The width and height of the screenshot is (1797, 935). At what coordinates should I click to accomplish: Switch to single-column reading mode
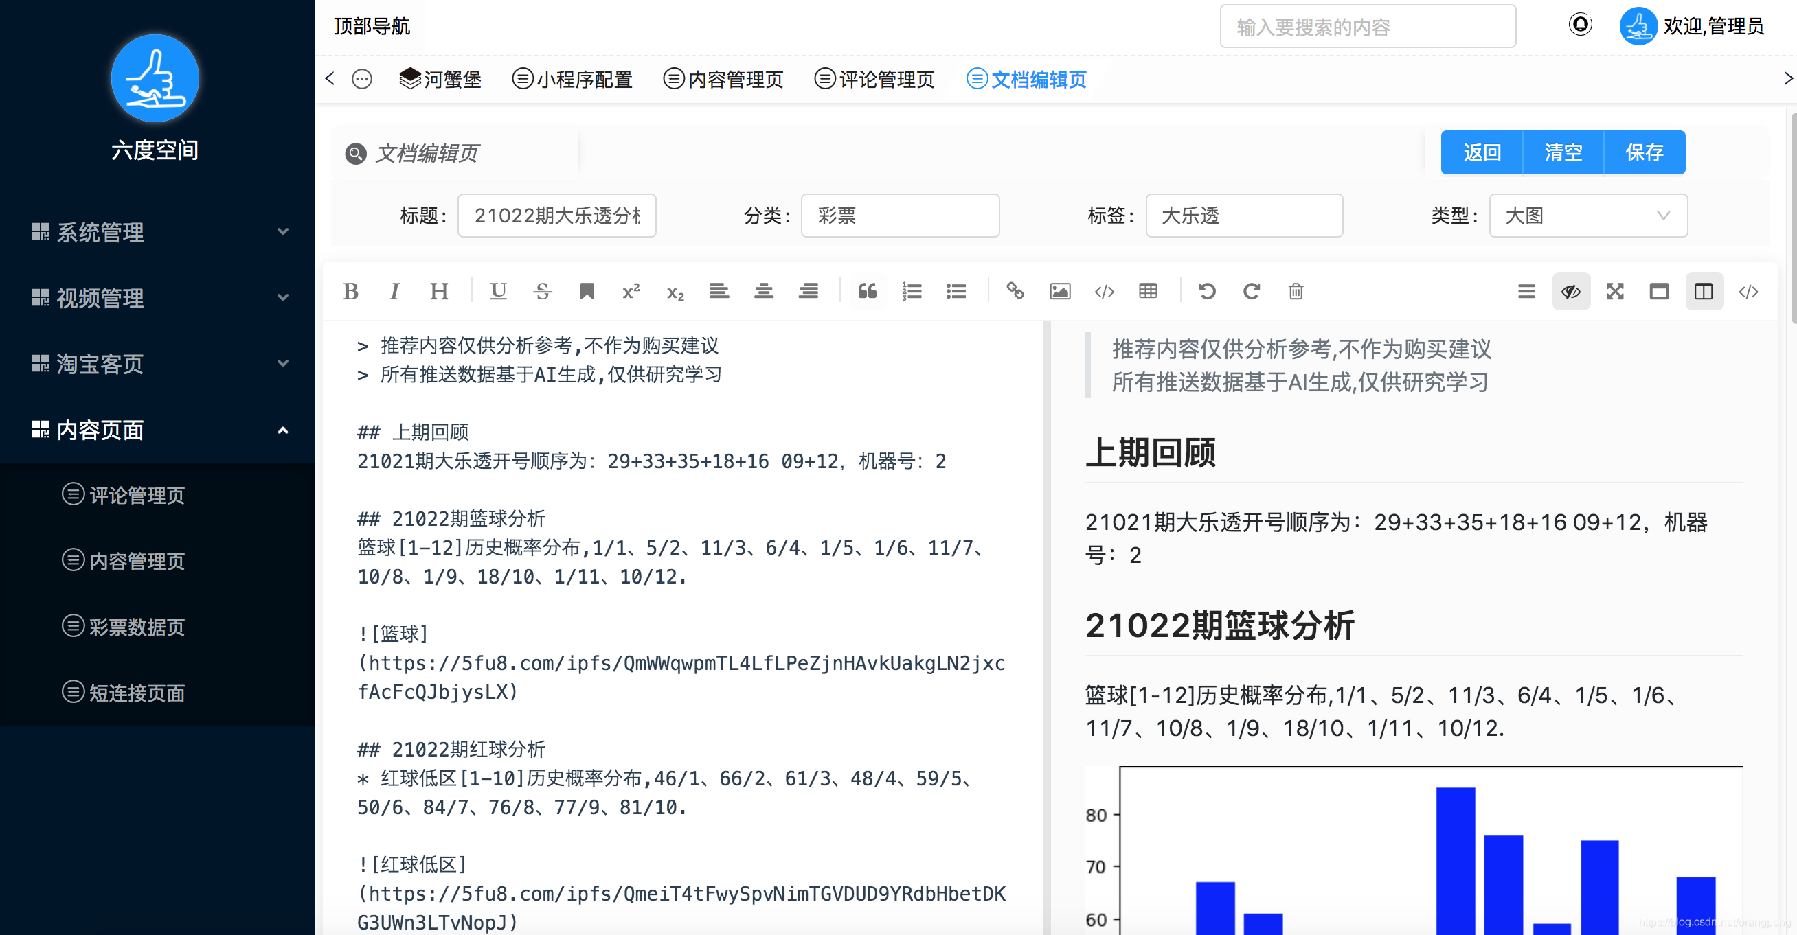coord(1659,292)
